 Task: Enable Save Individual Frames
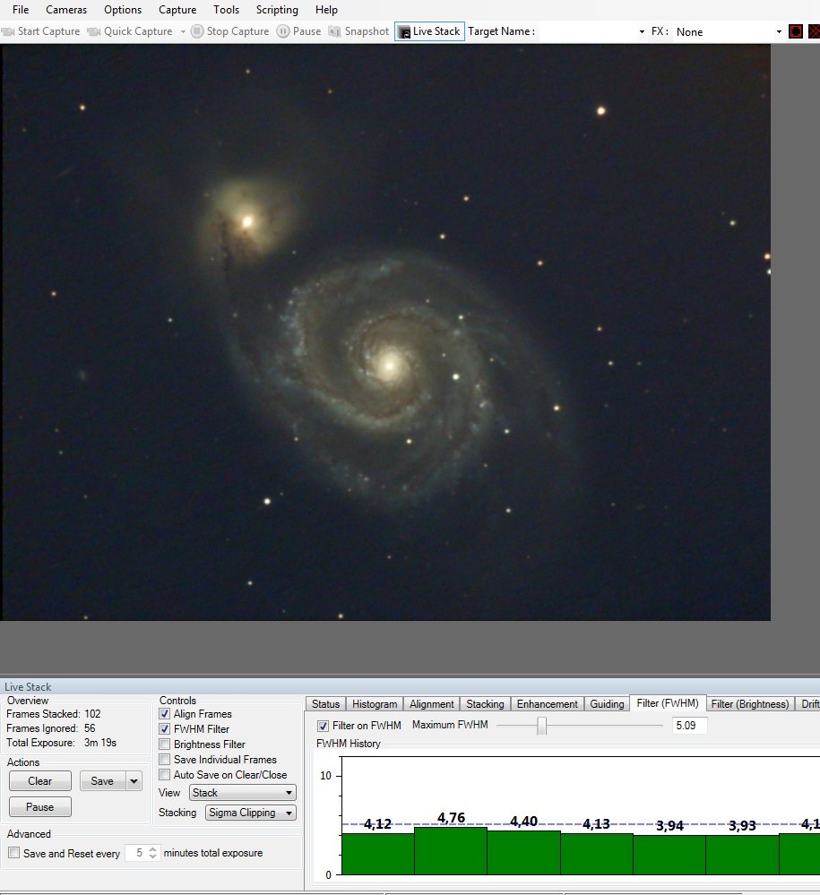[165, 760]
